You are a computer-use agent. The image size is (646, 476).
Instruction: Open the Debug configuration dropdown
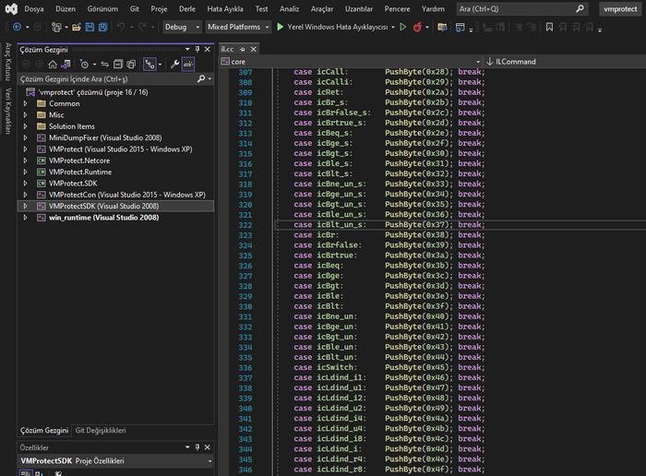click(182, 27)
